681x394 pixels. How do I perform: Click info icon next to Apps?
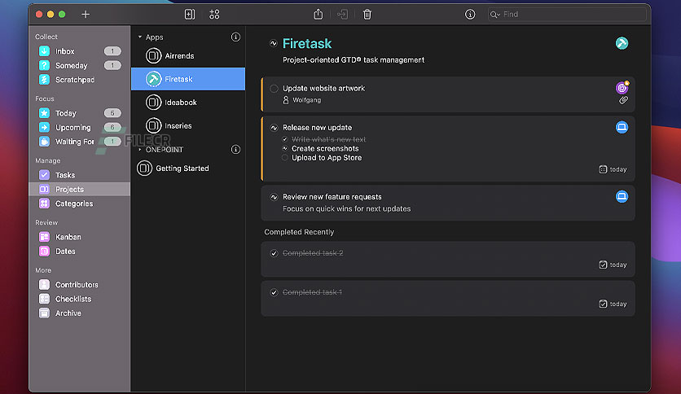tap(235, 37)
